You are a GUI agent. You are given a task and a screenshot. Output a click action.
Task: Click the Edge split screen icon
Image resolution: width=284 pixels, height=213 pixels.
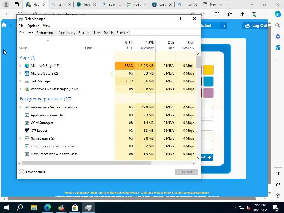pos(217,14)
